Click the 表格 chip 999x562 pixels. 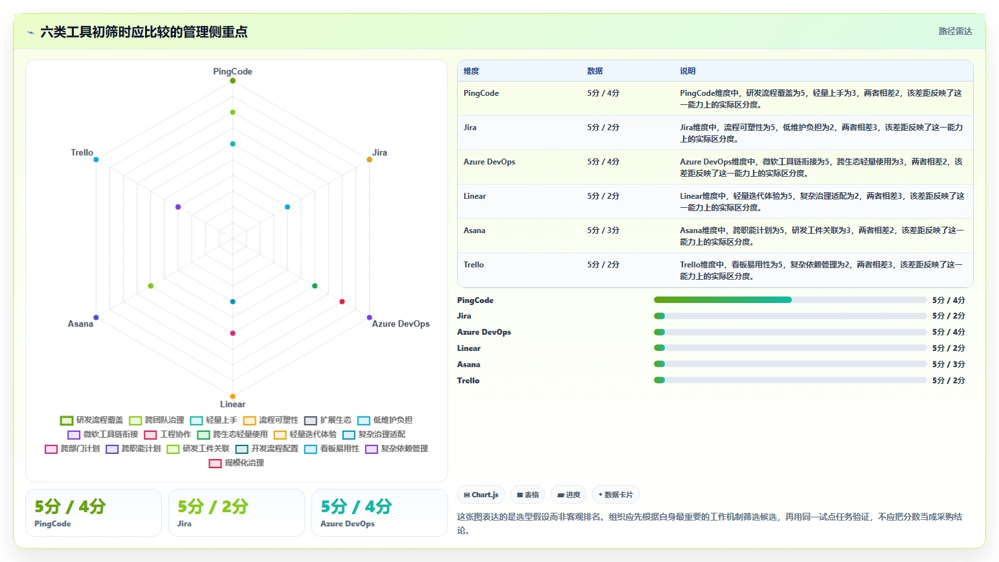pos(528,495)
